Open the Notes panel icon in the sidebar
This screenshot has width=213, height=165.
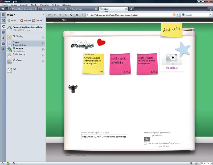click(x=3, y=32)
